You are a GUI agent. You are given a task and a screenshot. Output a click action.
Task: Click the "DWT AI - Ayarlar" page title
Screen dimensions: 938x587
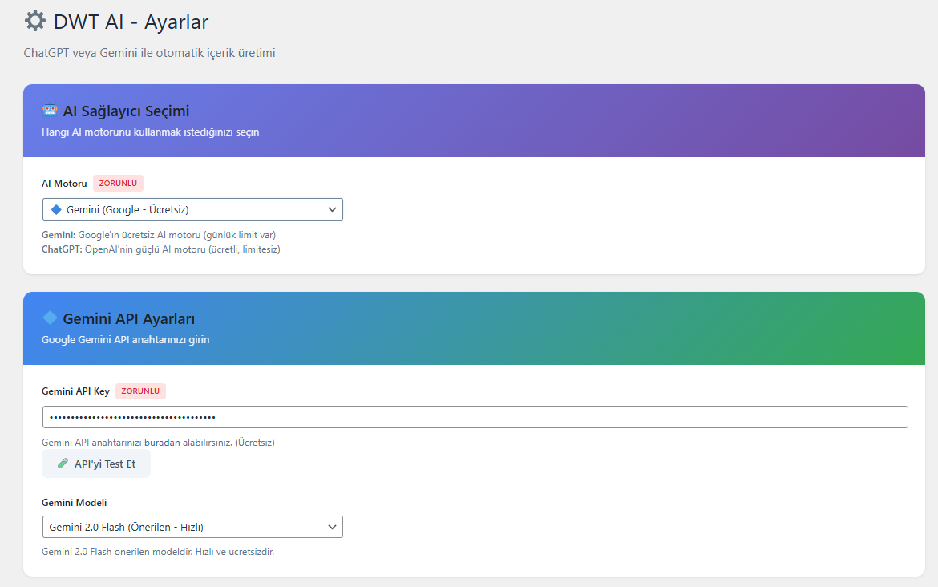pyautogui.click(x=131, y=22)
